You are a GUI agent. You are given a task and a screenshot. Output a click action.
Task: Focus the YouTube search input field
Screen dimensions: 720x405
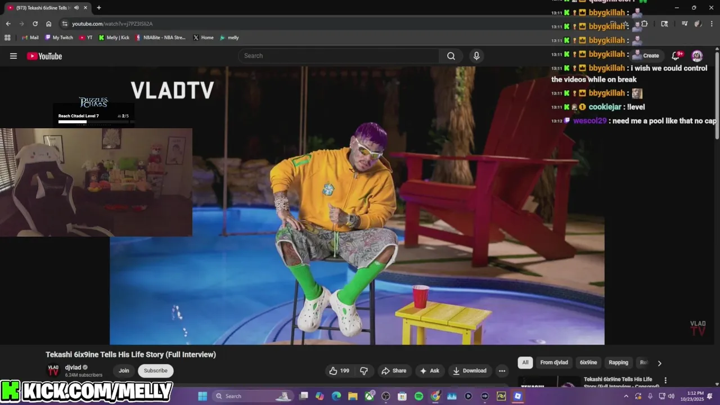pos(339,56)
